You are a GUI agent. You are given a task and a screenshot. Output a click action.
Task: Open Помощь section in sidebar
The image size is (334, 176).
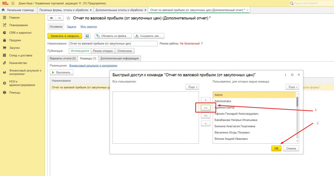point(14,93)
